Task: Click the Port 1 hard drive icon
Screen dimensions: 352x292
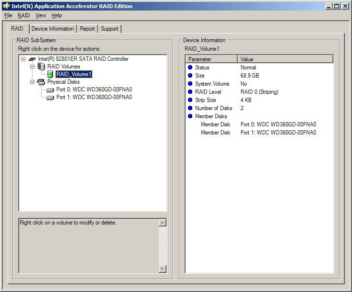Action: [x=50, y=98]
